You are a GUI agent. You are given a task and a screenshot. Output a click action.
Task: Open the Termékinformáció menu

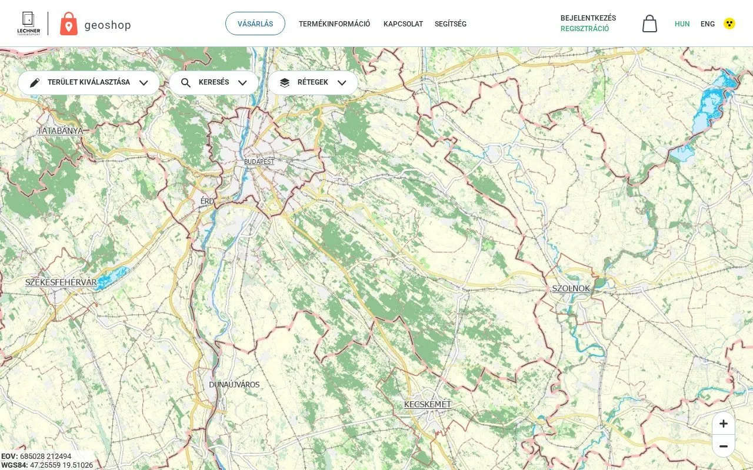coord(334,24)
